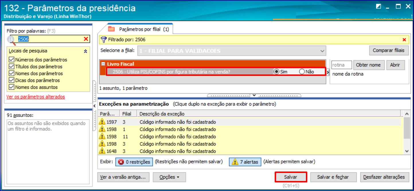The image size is (414, 191).
Task: Collapse the Livro Fiscal group
Action: [x=103, y=64]
